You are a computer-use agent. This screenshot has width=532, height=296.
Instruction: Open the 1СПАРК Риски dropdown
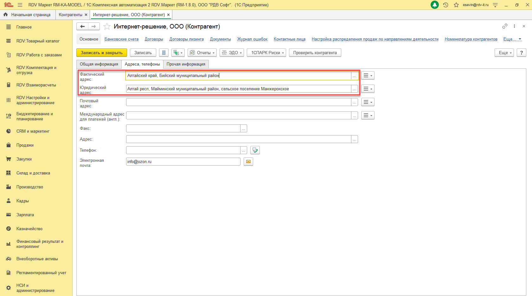coord(266,53)
